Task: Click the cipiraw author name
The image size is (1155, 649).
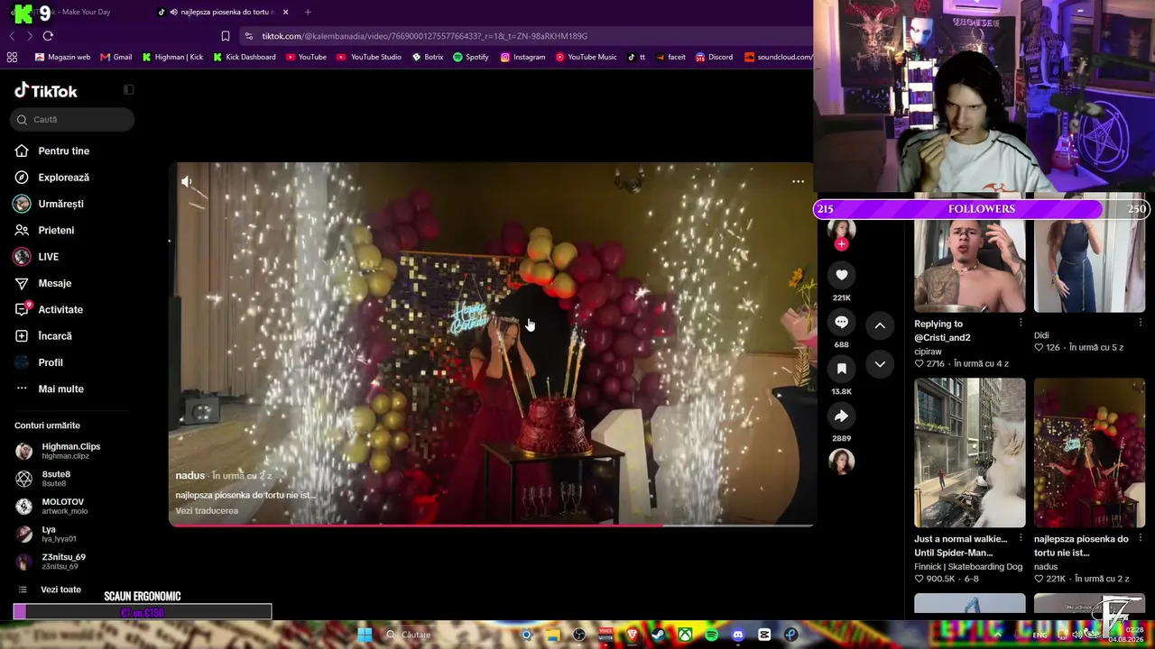Action: [x=928, y=352]
